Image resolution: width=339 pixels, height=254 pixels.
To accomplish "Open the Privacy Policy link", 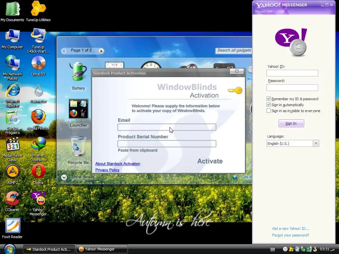I will click(x=107, y=170).
